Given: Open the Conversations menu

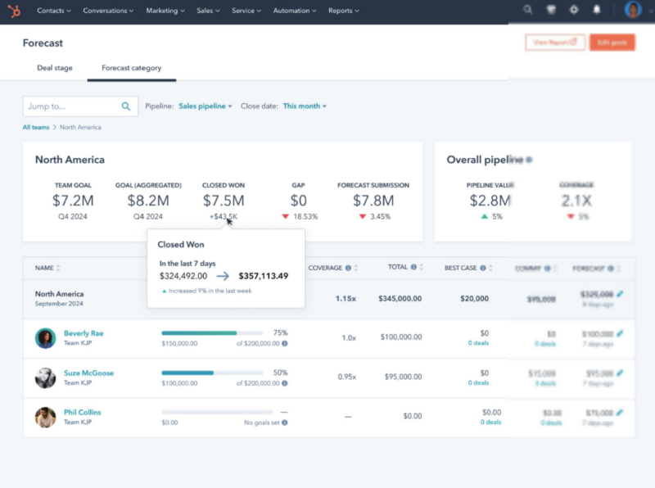Looking at the screenshot, I should tap(108, 11).
